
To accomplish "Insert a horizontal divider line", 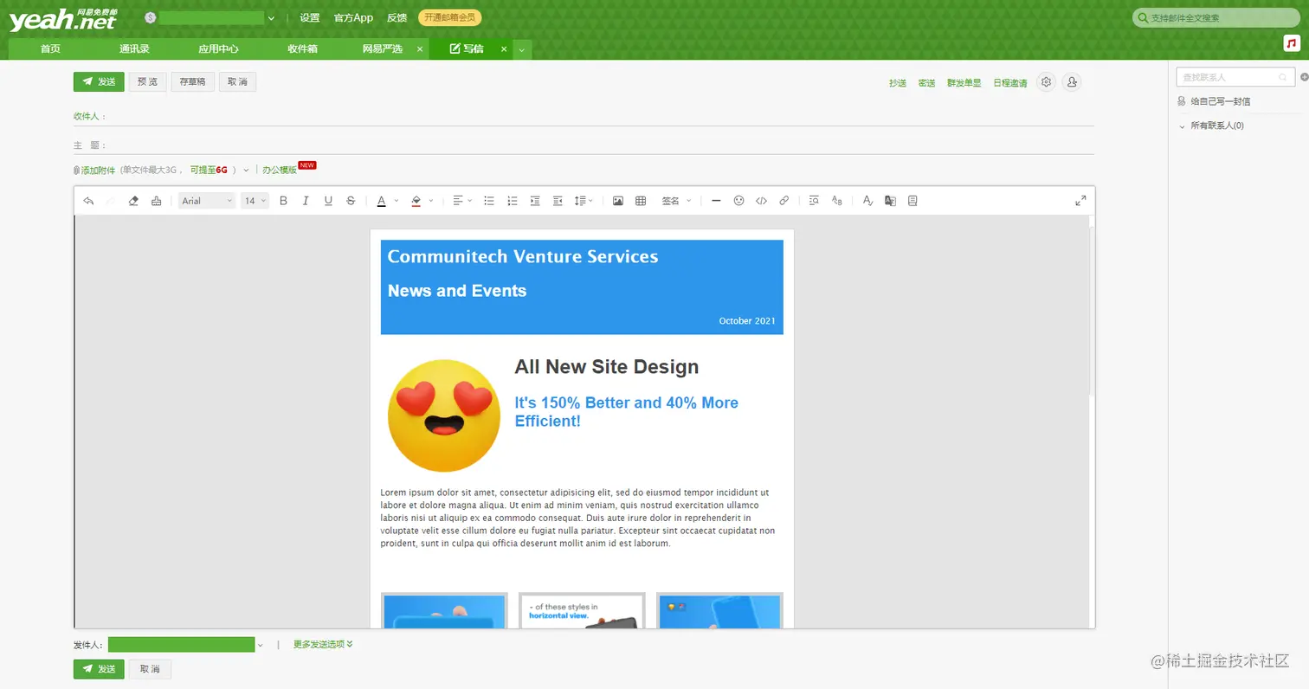I will click(x=716, y=201).
